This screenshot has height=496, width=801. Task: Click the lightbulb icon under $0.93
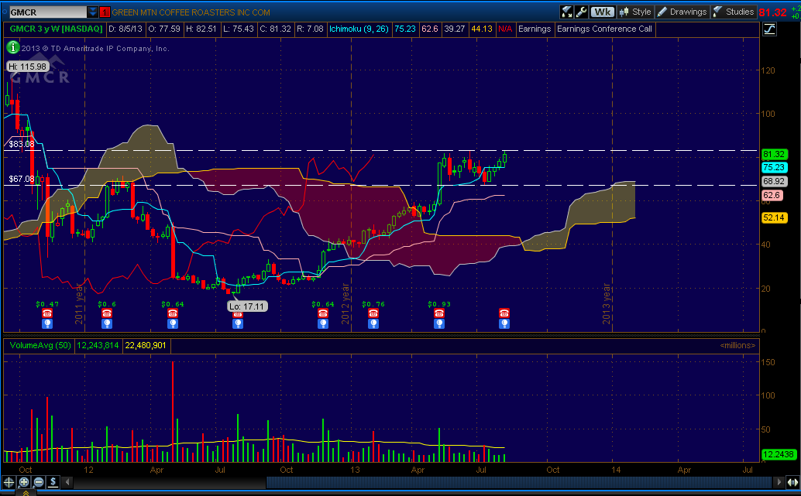coord(438,323)
